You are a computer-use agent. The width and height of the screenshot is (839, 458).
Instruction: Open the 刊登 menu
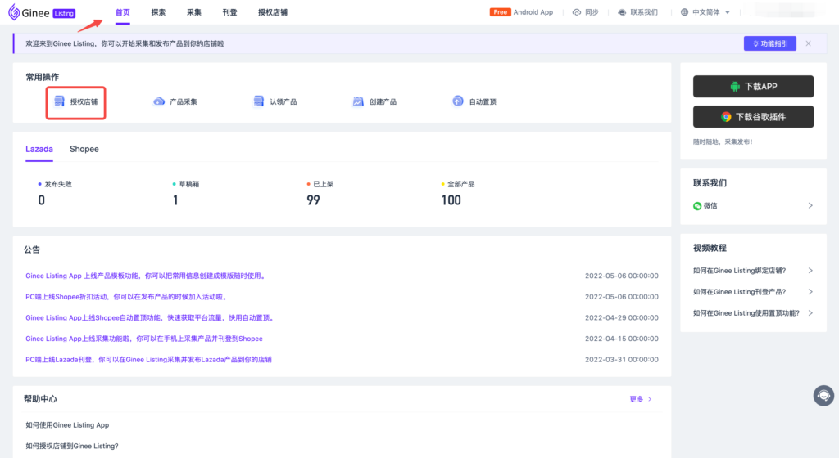(229, 12)
